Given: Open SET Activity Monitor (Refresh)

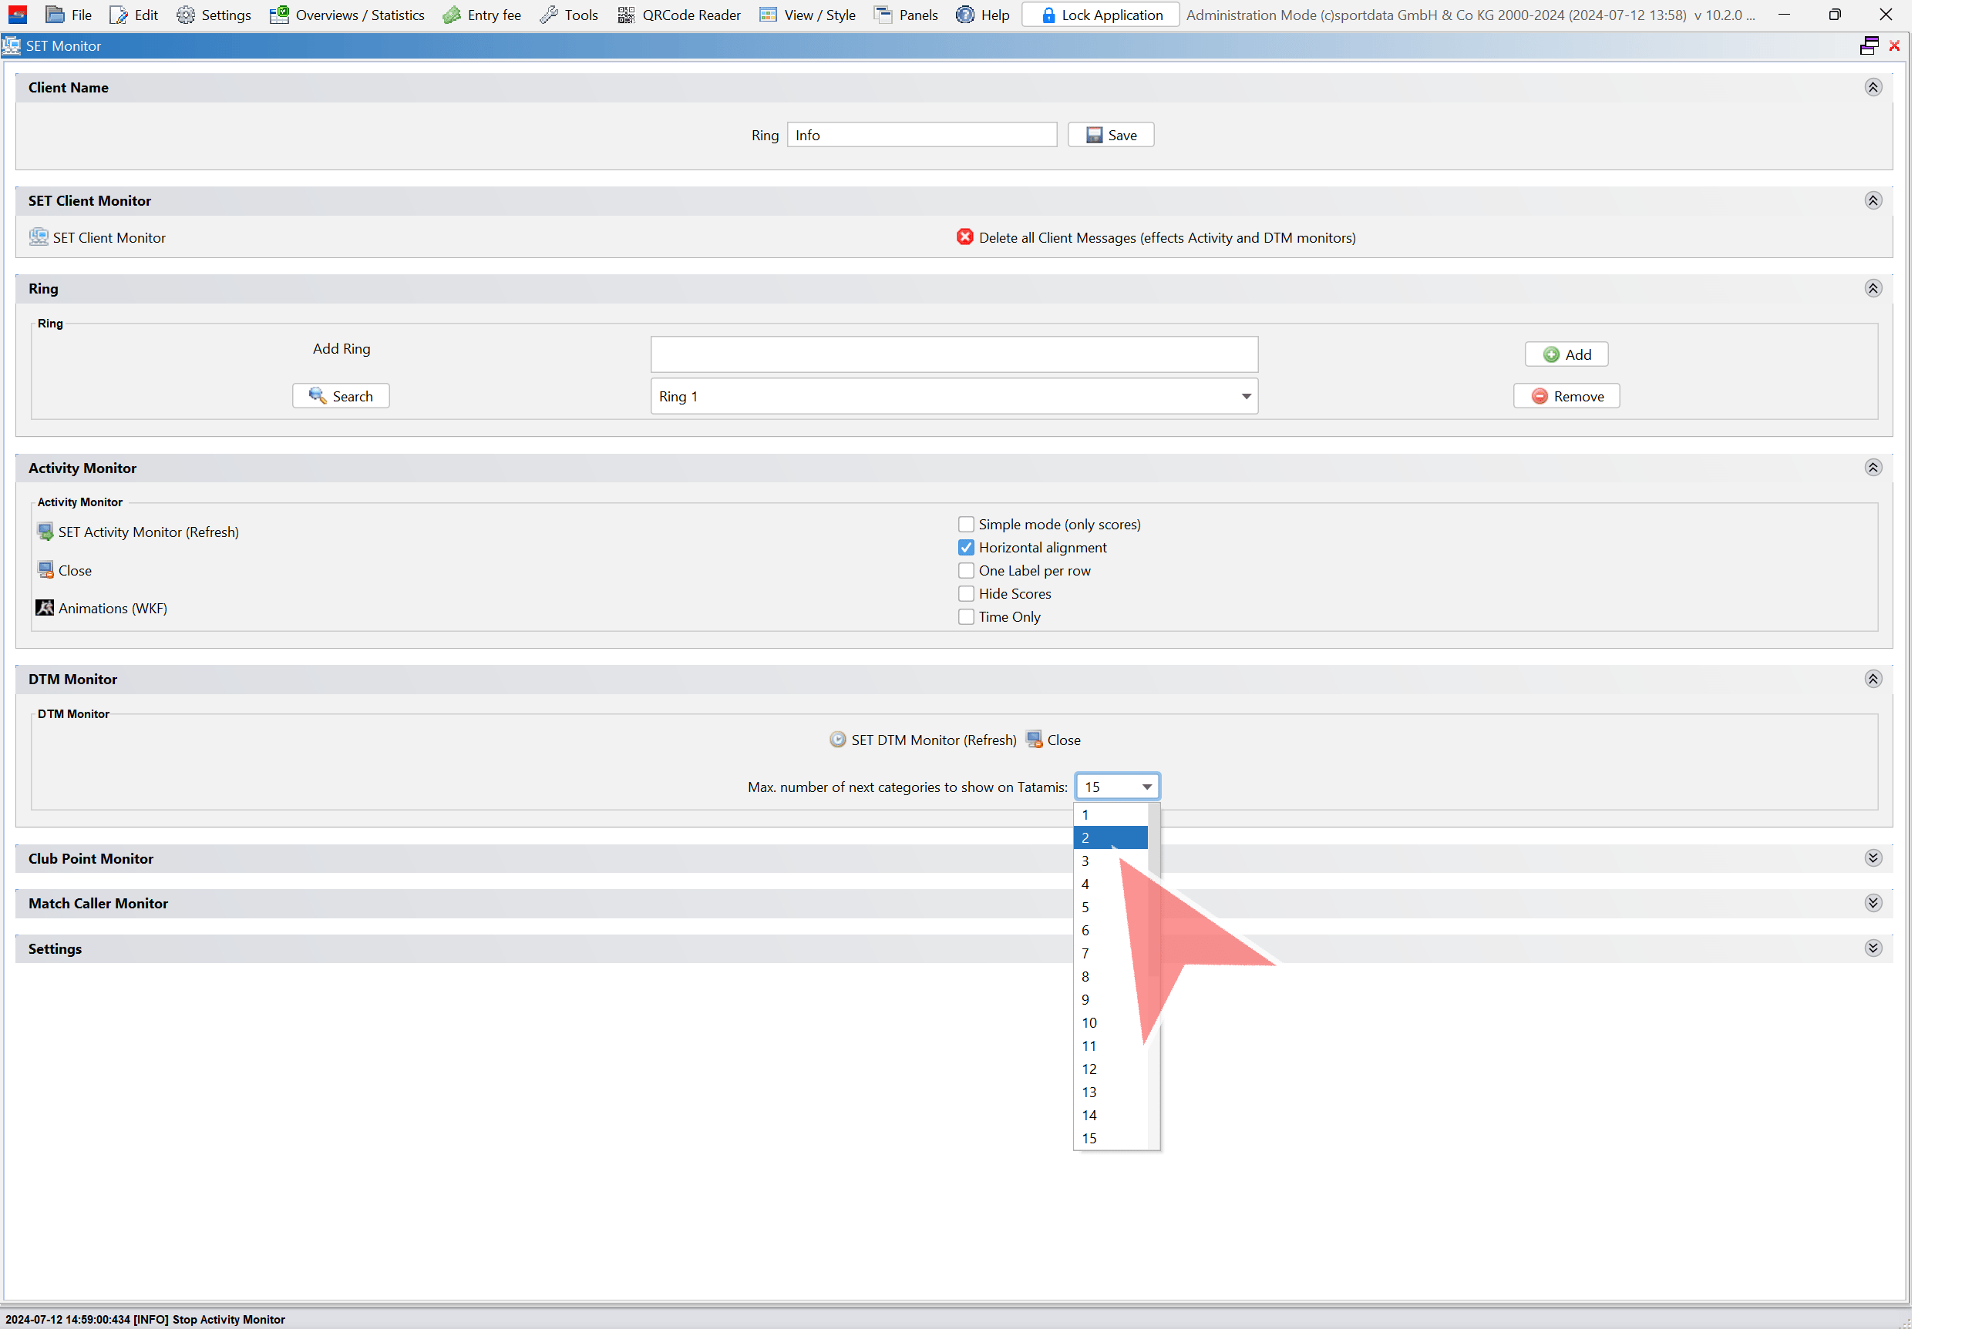Looking at the screenshot, I should click(x=137, y=532).
